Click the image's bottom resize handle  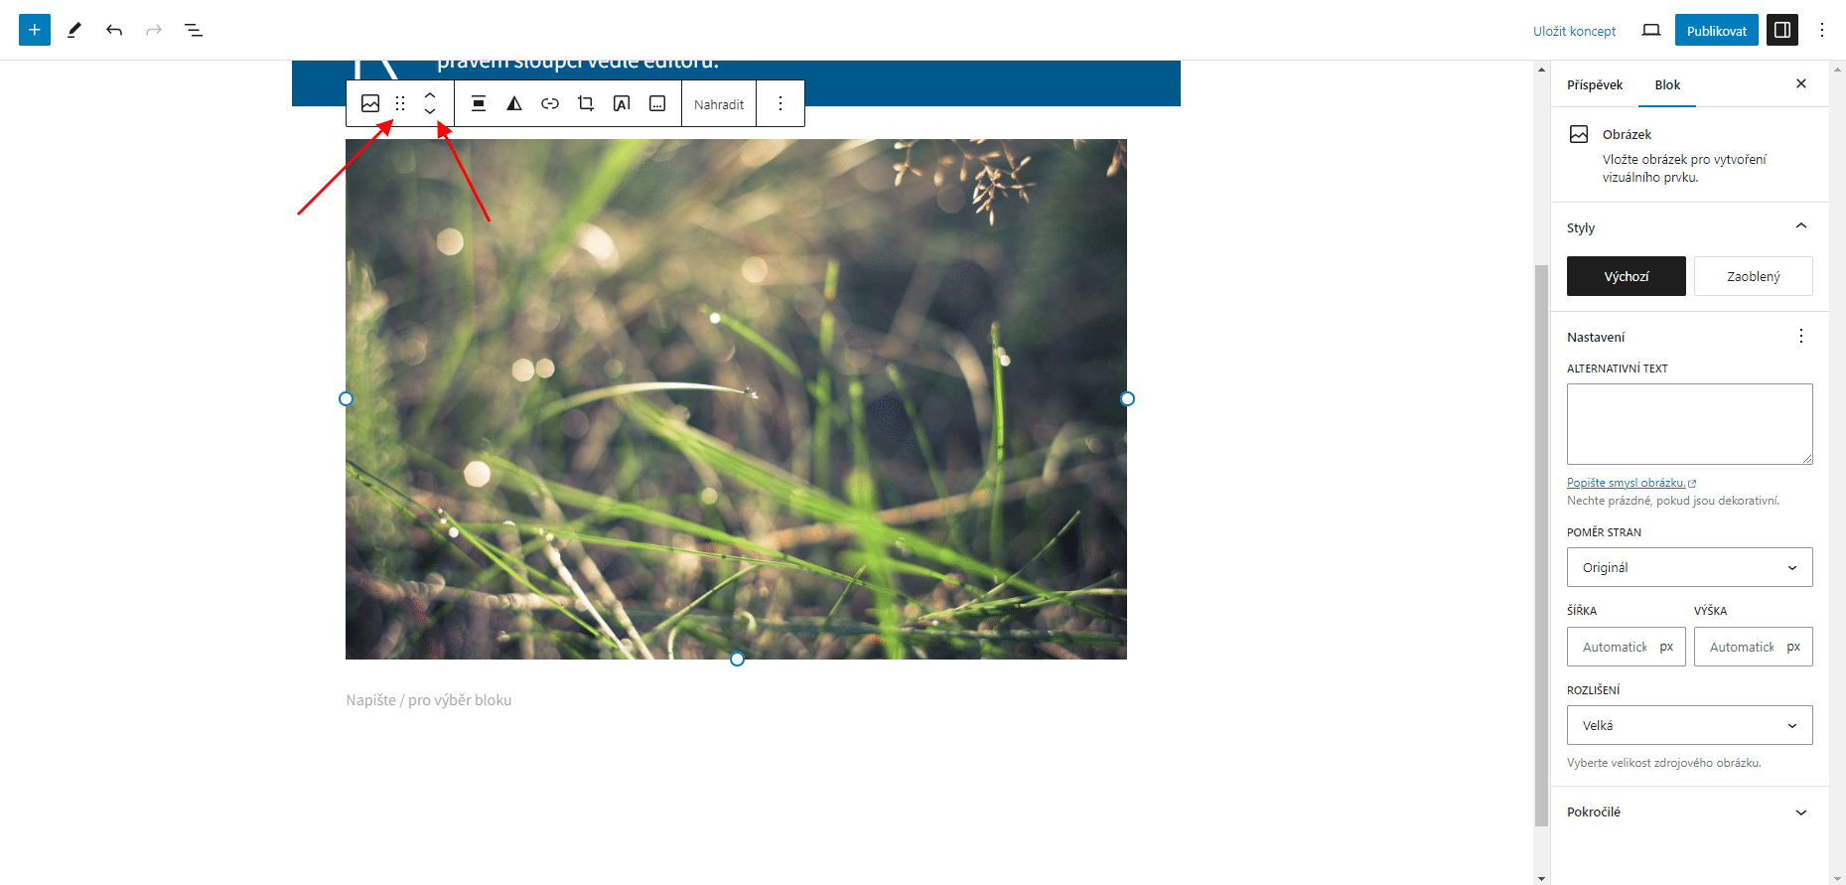(737, 660)
